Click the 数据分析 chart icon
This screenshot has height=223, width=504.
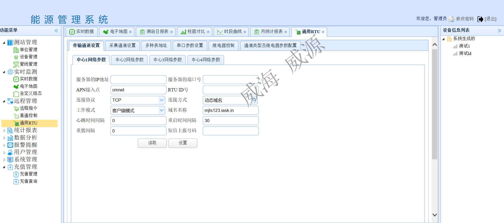[x=10, y=138]
